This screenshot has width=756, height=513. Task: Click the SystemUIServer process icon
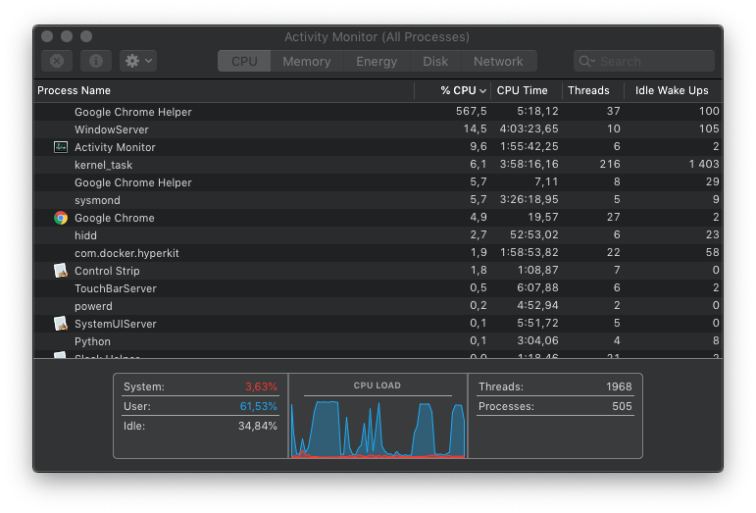pyautogui.click(x=61, y=324)
